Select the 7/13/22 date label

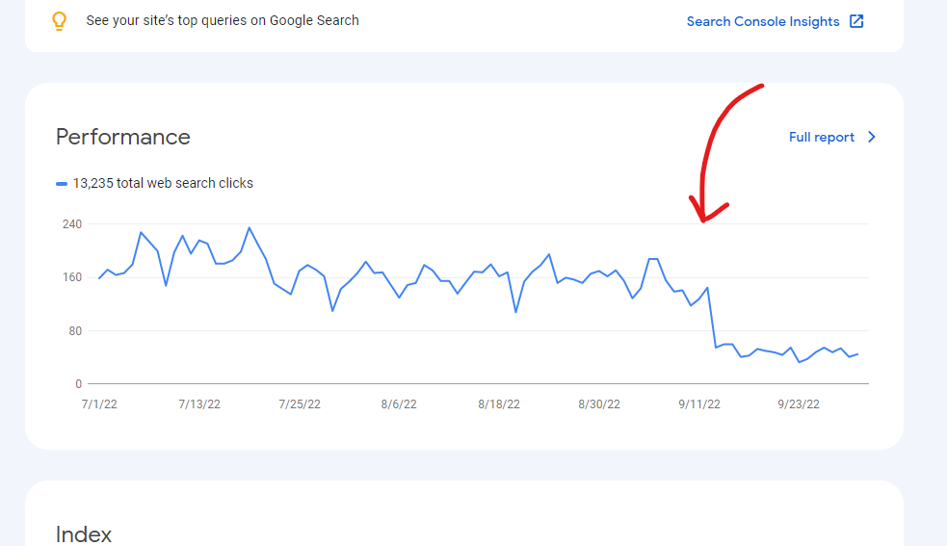(x=199, y=404)
